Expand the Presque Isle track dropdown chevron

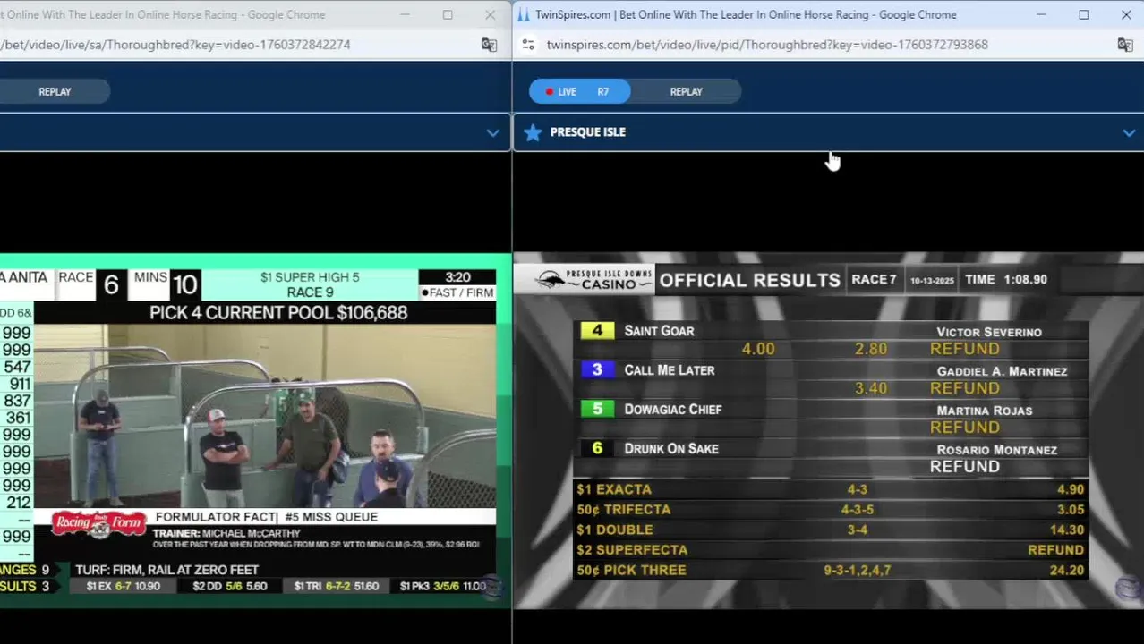1129,132
